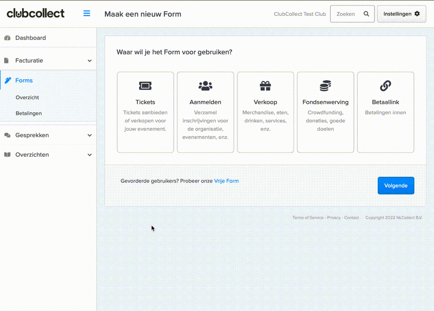
Task: Click the 'Maak een nieuw Form' heading
Action: [143, 14]
